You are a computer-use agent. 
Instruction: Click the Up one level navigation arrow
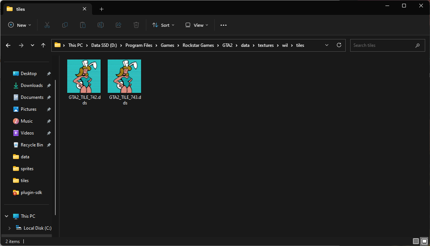pos(43,45)
